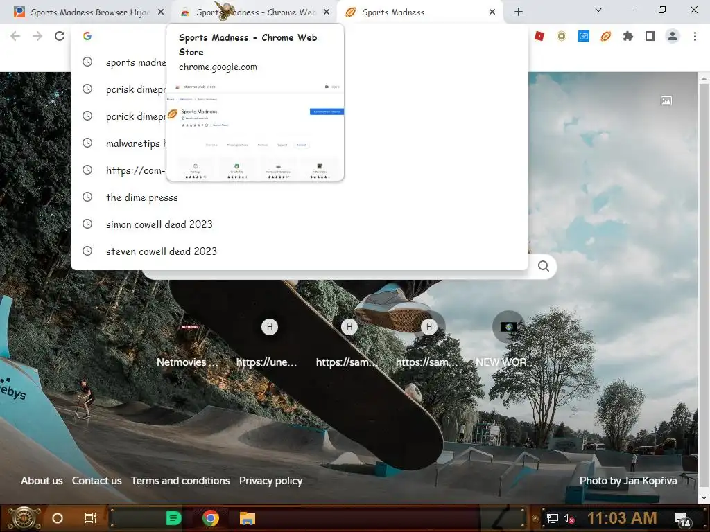Screen dimensions: 710x532
Task: Choose 'the dime presss' suggestion
Action: click(300, 197)
